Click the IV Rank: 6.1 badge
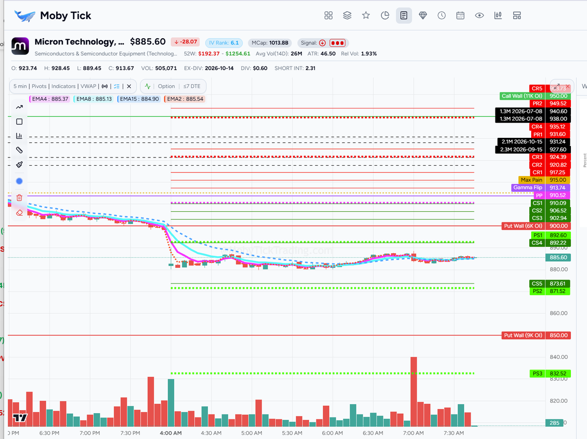 coord(224,43)
